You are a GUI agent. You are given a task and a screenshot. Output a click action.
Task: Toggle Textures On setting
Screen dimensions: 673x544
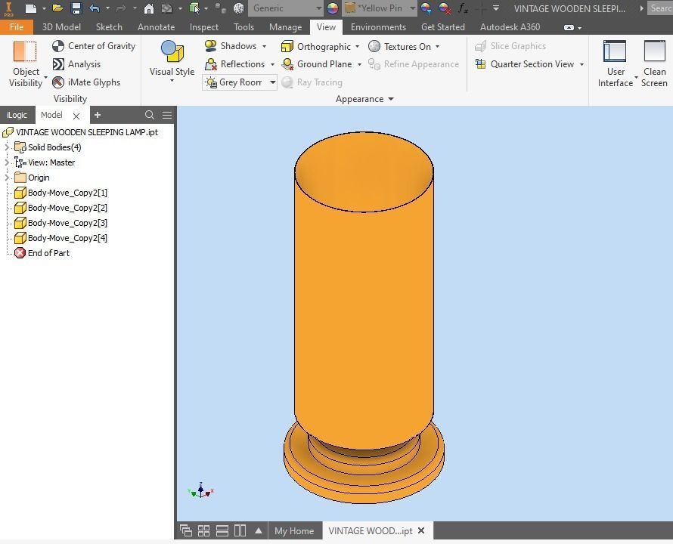[x=399, y=46]
